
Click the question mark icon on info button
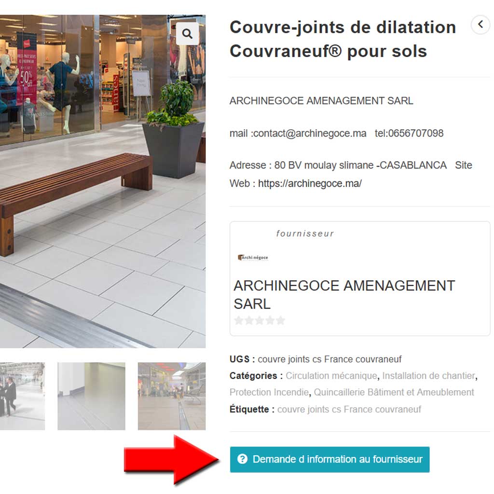coord(242,459)
